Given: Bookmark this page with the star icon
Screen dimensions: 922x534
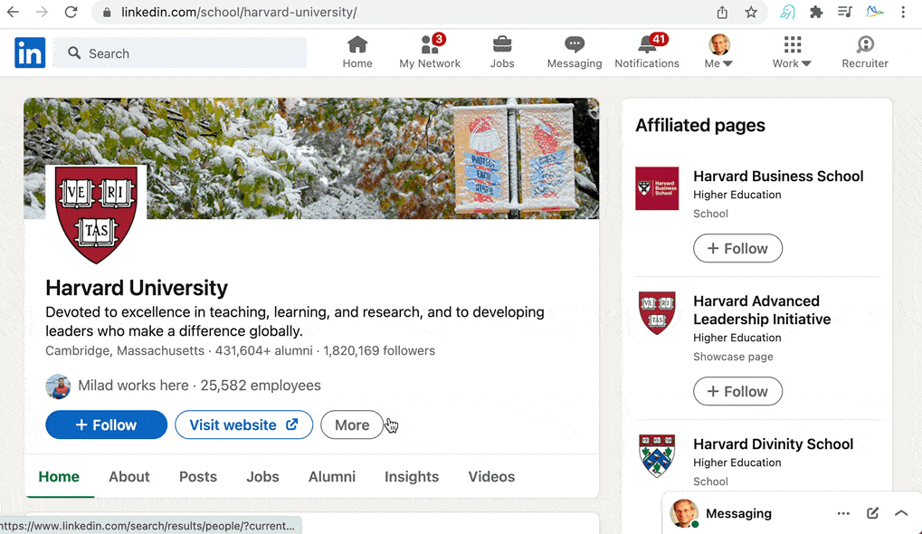Looking at the screenshot, I should 751,13.
